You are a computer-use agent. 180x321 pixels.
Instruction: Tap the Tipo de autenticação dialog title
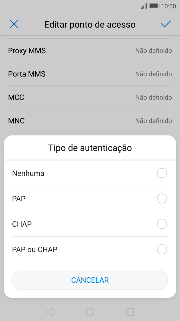pos(90,148)
